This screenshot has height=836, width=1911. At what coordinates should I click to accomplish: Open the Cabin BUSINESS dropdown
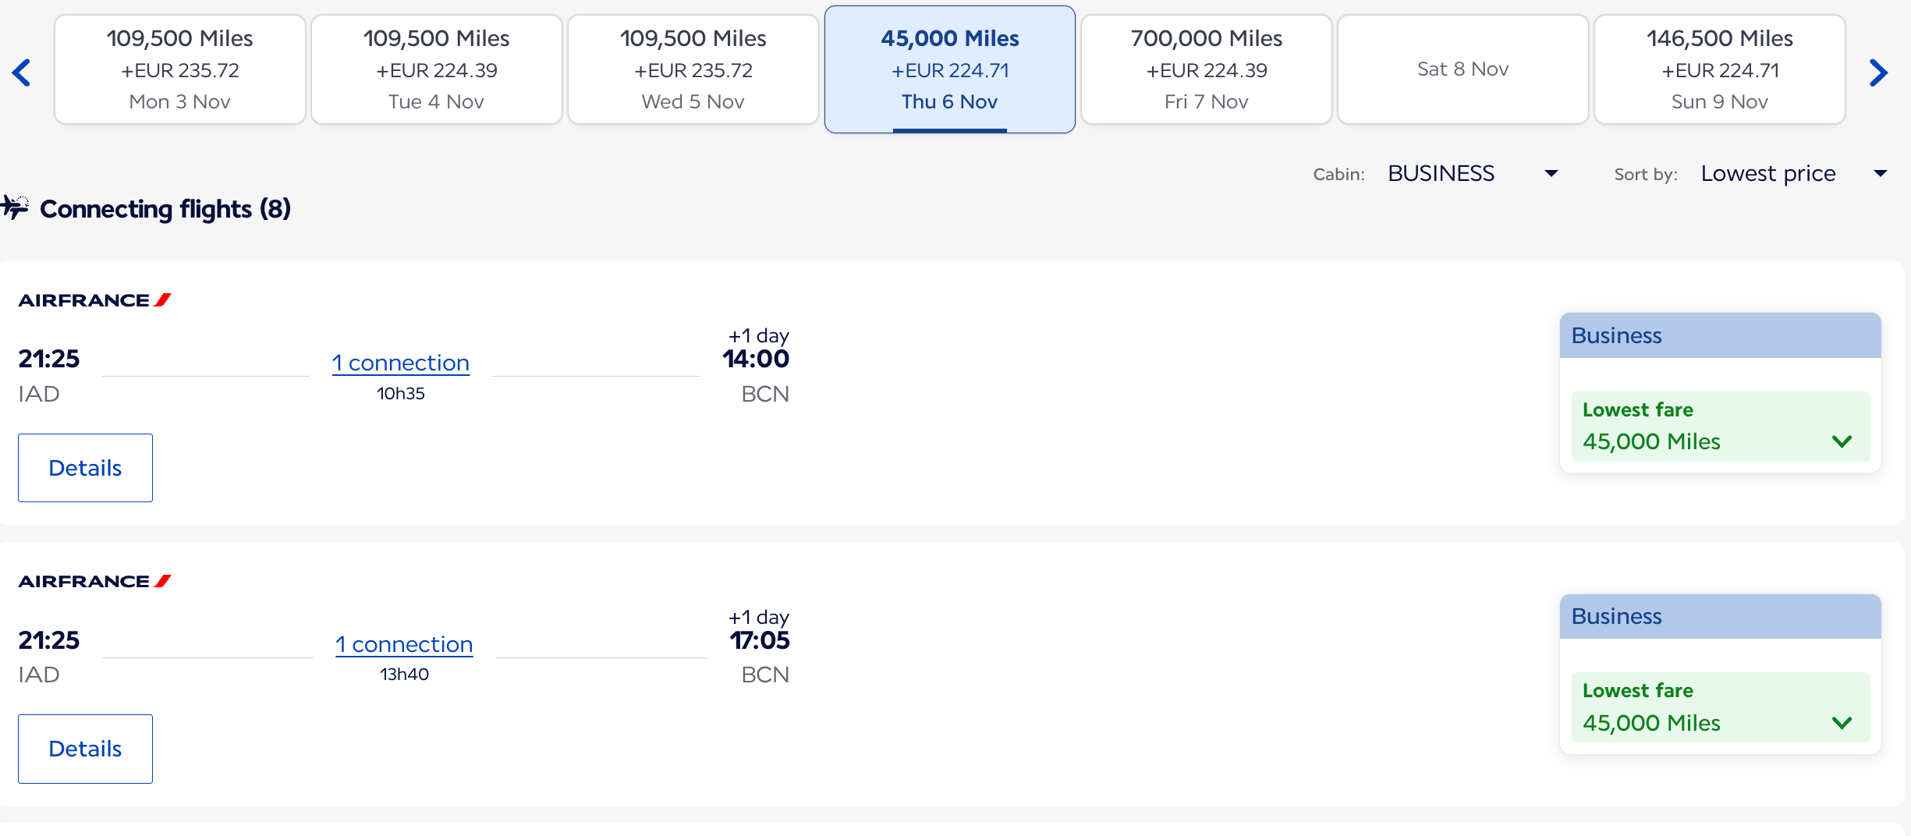coord(1472,173)
